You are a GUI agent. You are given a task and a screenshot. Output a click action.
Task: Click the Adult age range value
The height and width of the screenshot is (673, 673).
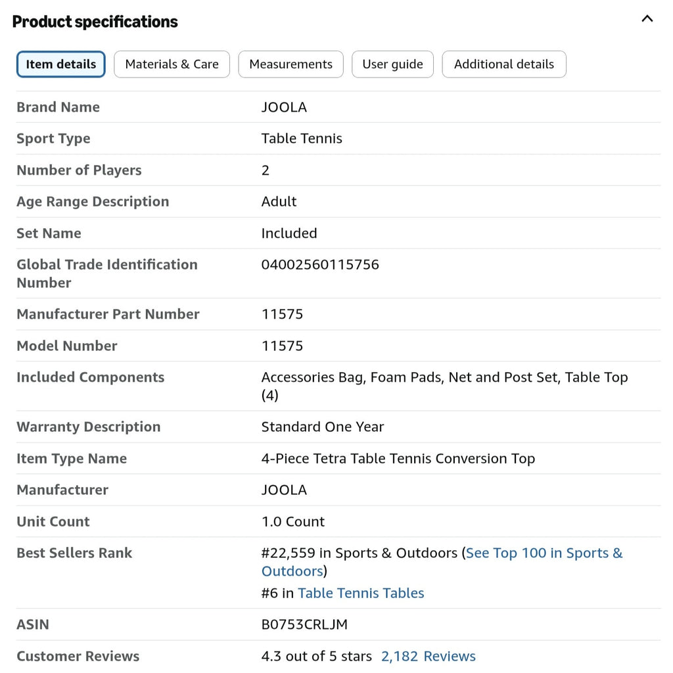click(x=279, y=201)
